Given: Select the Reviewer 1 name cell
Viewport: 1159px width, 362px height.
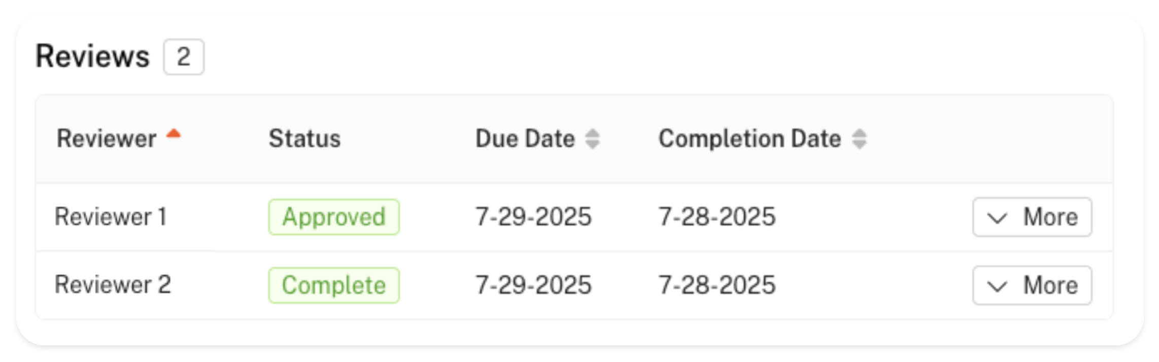Looking at the screenshot, I should pyautogui.click(x=111, y=217).
